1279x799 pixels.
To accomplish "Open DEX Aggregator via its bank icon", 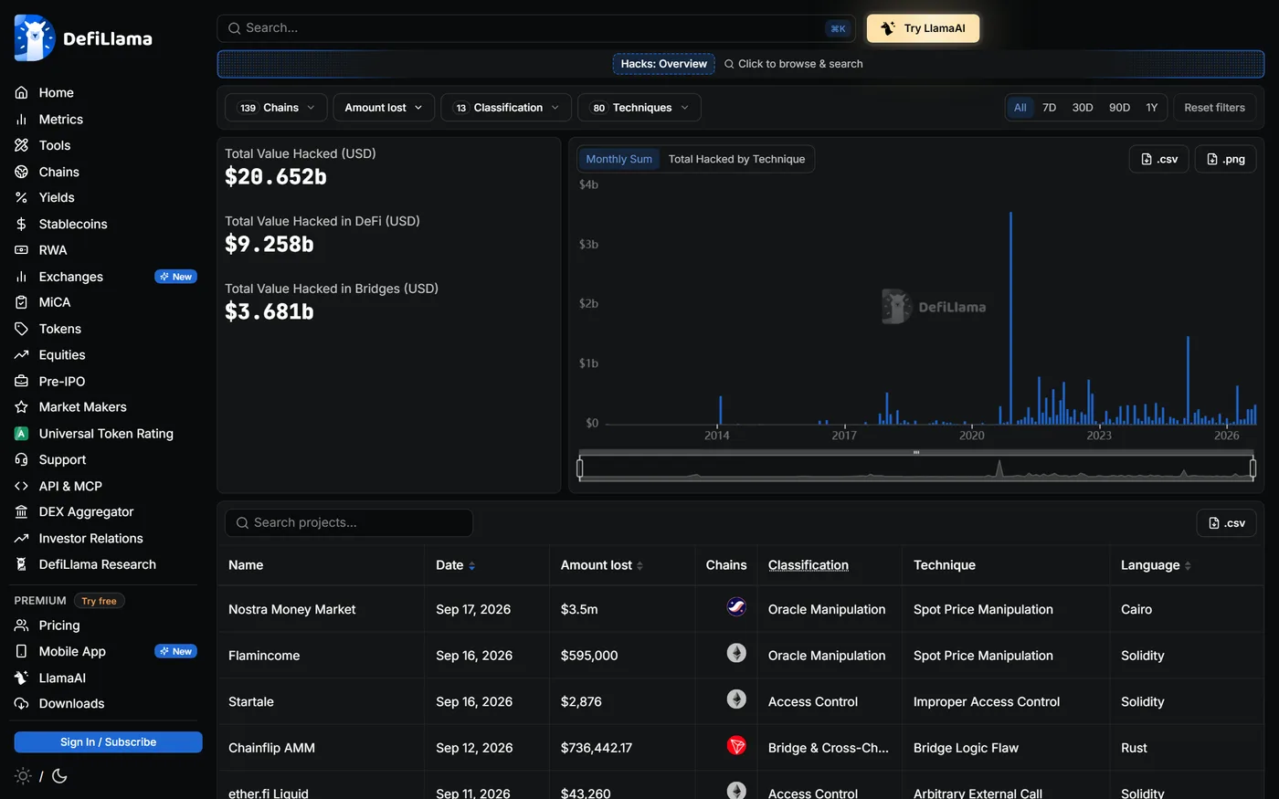I will [x=21, y=512].
